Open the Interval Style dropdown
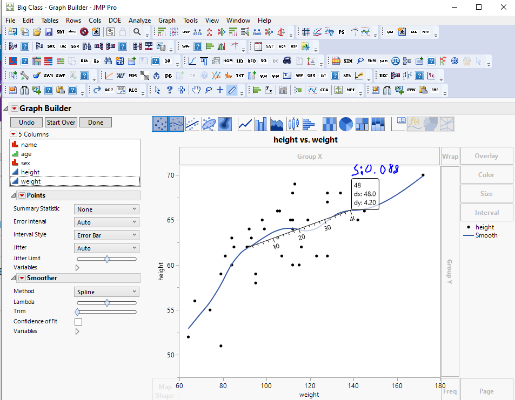The height and width of the screenshot is (400, 515). click(106, 235)
